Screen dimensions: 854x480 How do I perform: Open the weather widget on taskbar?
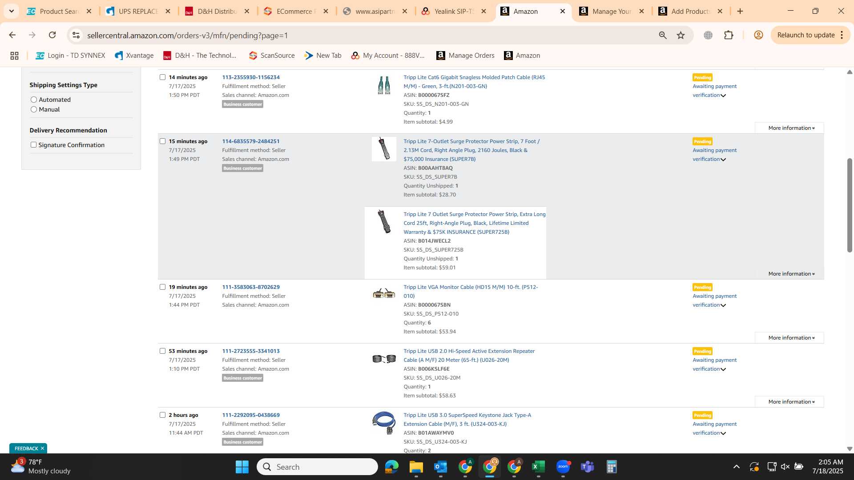(41, 467)
